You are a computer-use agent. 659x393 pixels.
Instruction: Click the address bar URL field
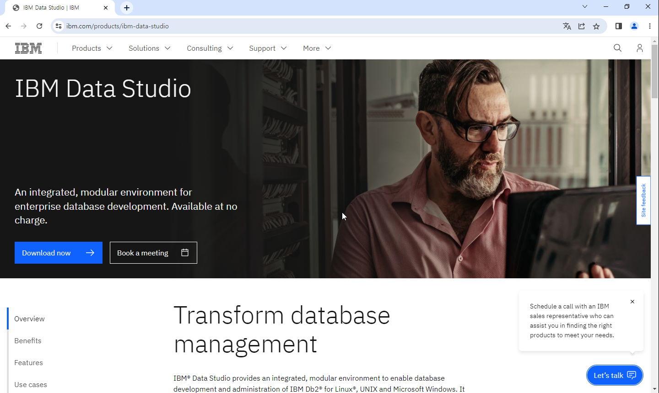pyautogui.click(x=311, y=26)
